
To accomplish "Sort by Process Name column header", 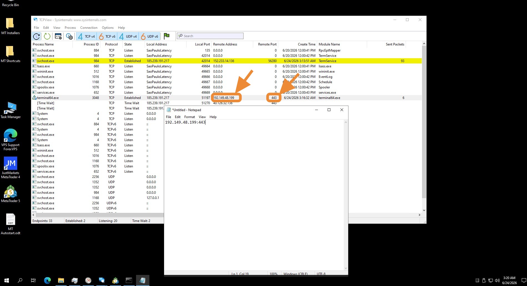I will click(52, 44).
